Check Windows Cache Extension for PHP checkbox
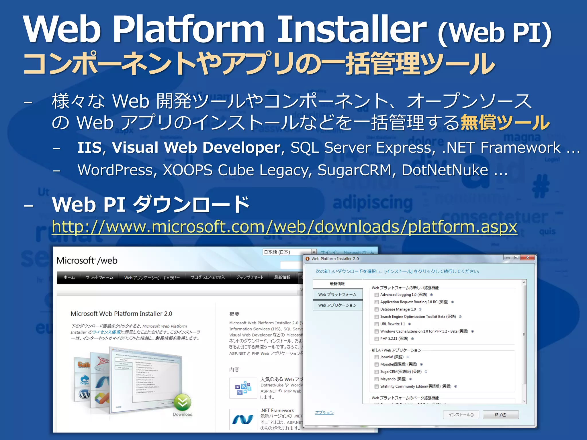Screen dimensions: 587x440 377,331
